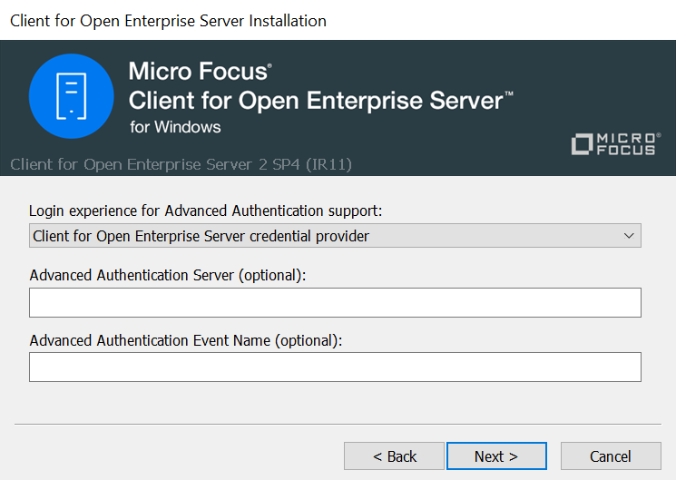Click the horizontal separator line above the buttons
Screen dimensions: 676x480
(x=338, y=424)
